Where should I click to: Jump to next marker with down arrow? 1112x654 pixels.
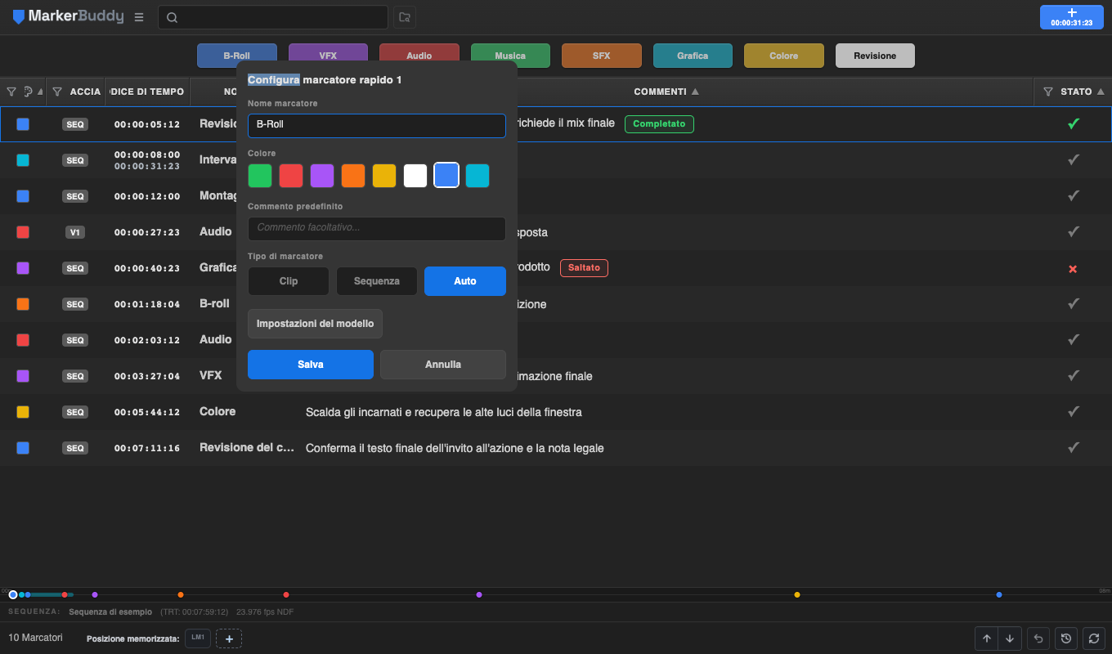(x=1011, y=638)
